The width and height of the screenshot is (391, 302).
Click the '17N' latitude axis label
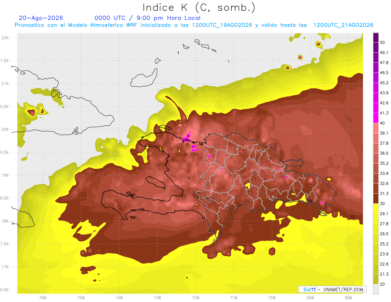pos(5,267)
